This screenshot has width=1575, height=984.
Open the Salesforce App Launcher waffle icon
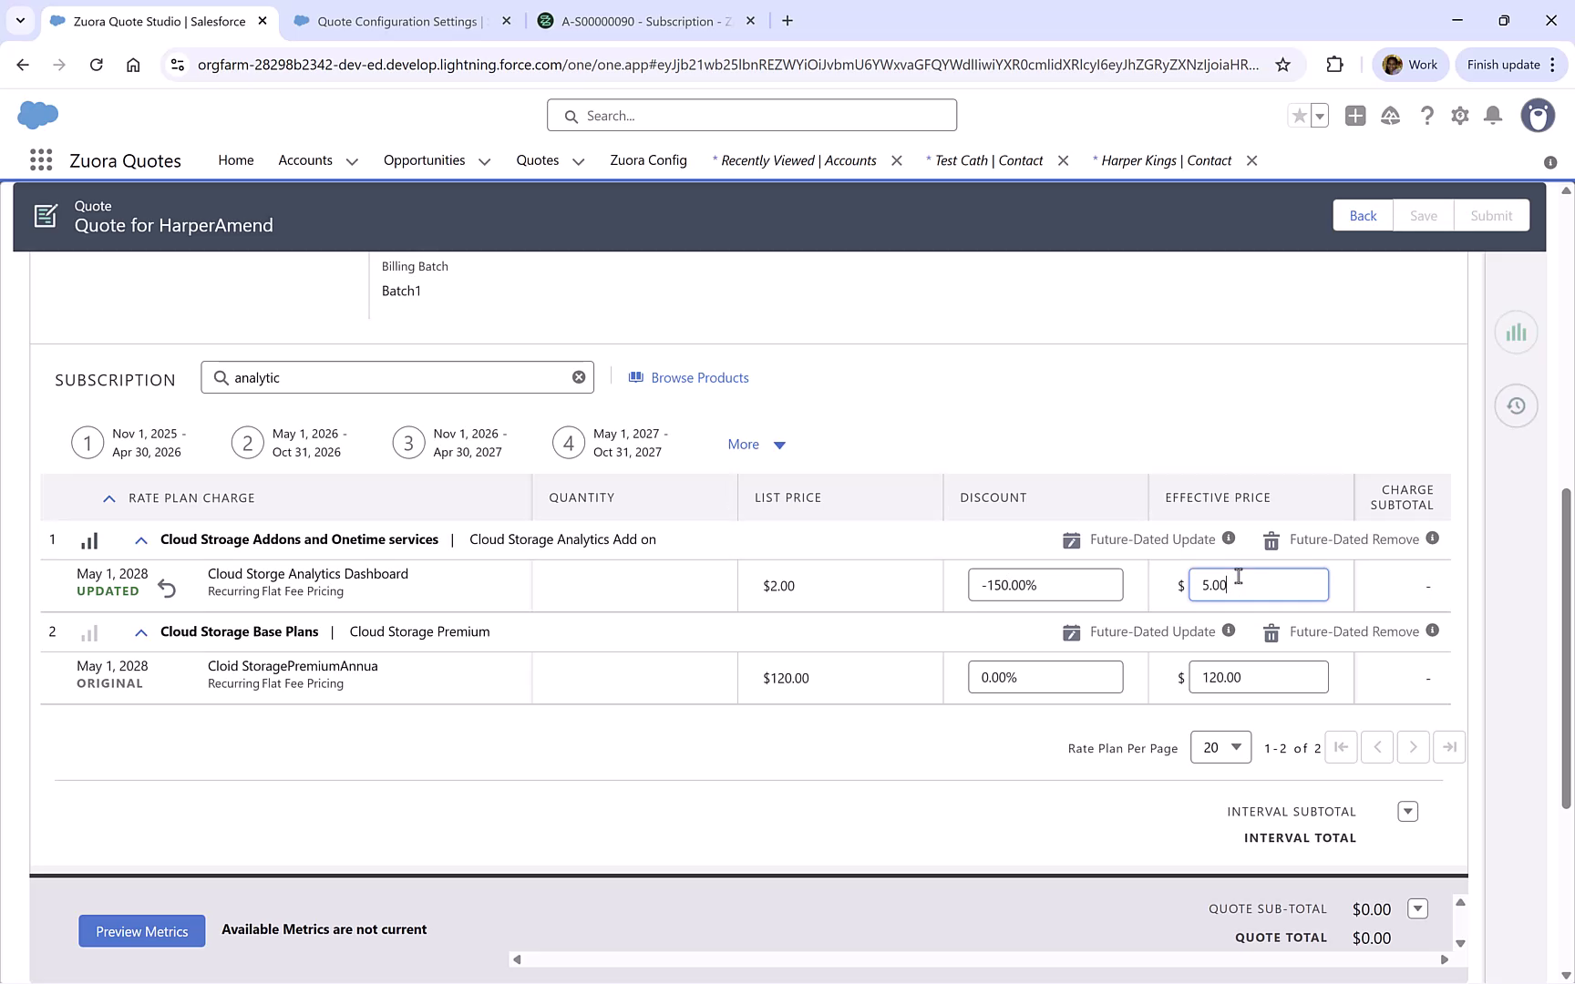click(x=40, y=159)
